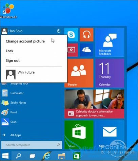Open the power options button

[x=59, y=31]
